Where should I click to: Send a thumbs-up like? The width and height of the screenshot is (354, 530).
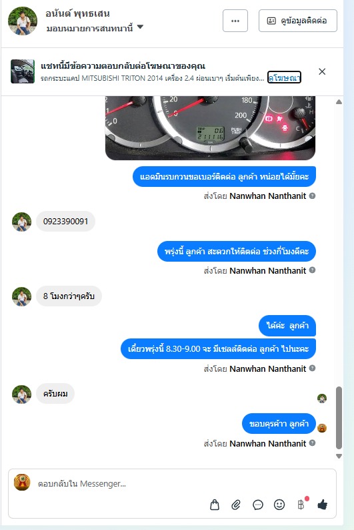(x=322, y=505)
